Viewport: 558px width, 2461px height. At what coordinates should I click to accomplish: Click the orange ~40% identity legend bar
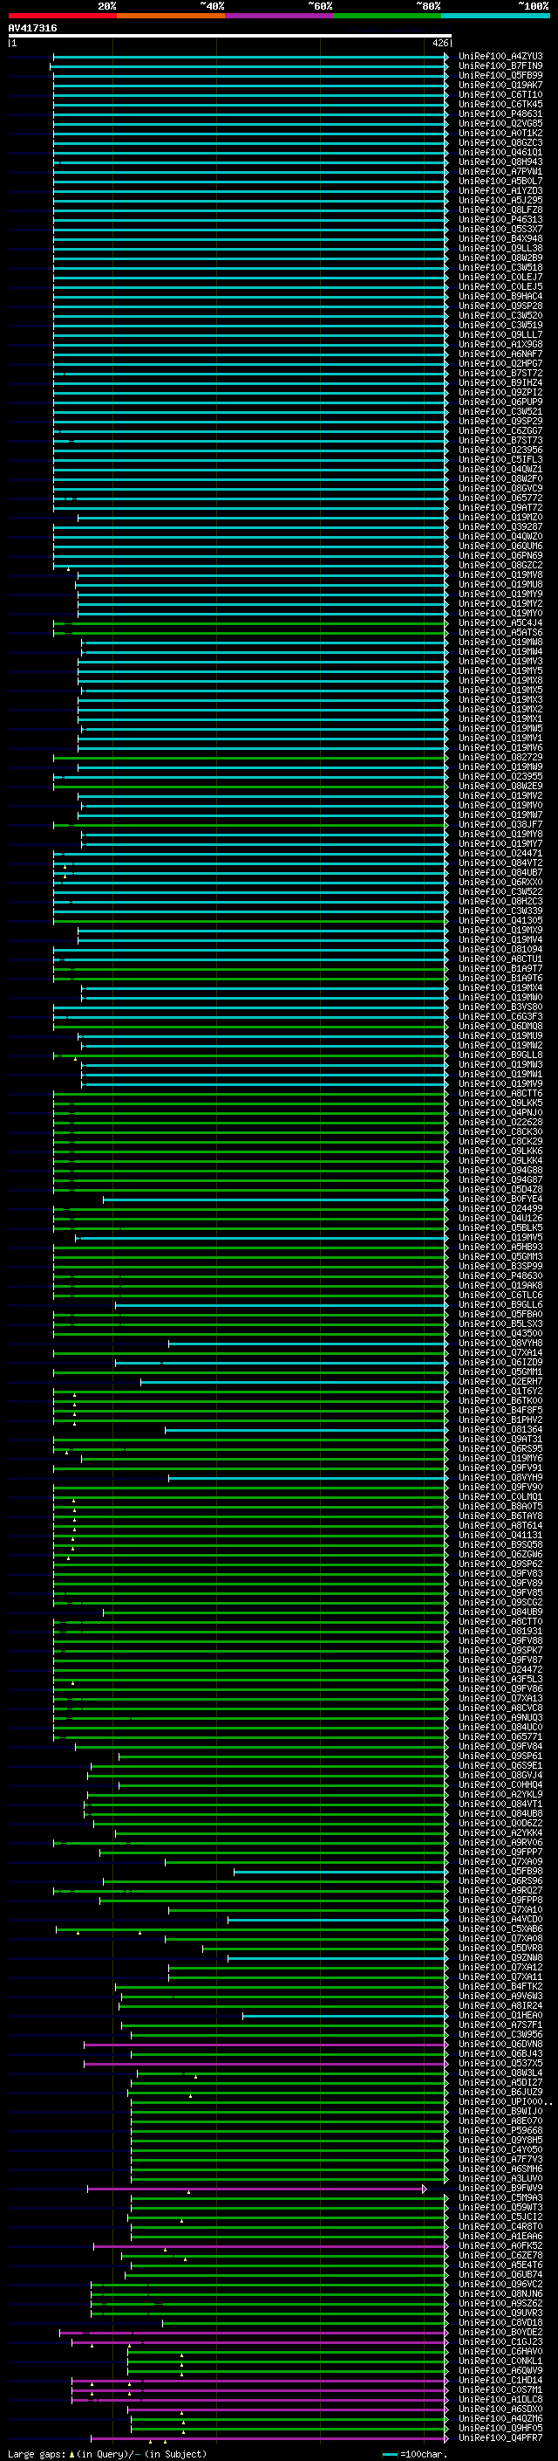point(171,16)
